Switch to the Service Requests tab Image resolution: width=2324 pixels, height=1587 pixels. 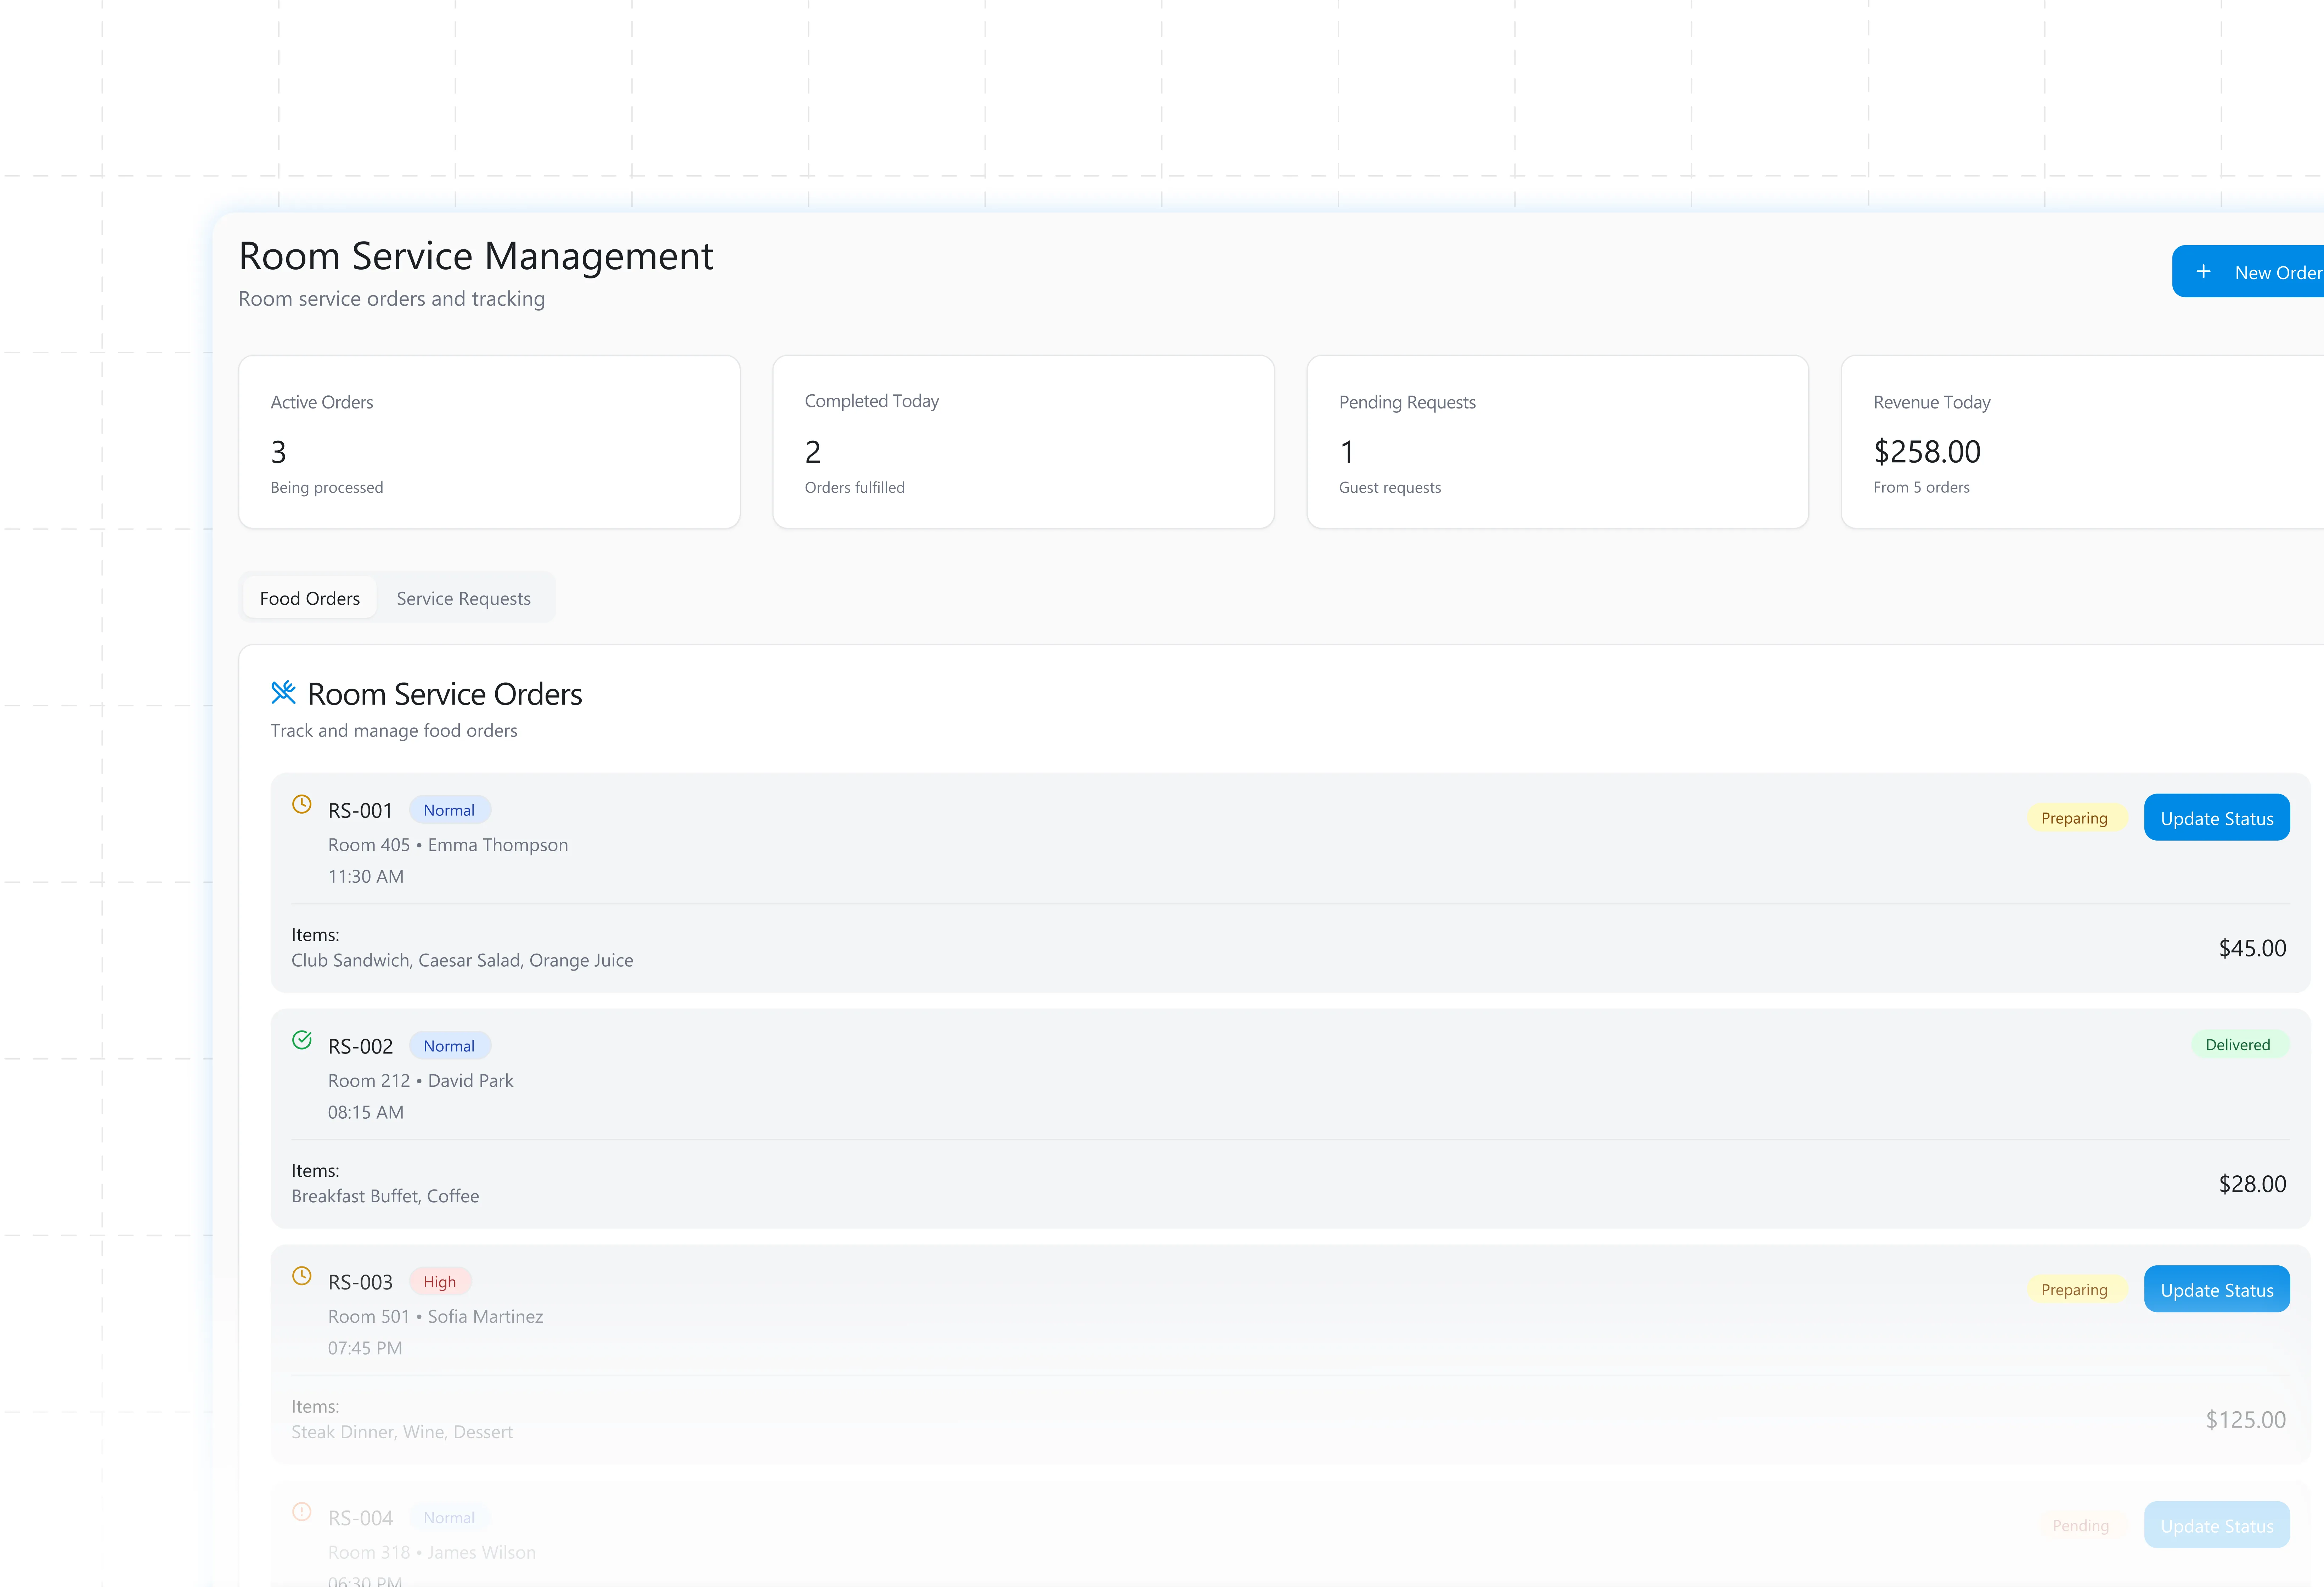(463, 598)
